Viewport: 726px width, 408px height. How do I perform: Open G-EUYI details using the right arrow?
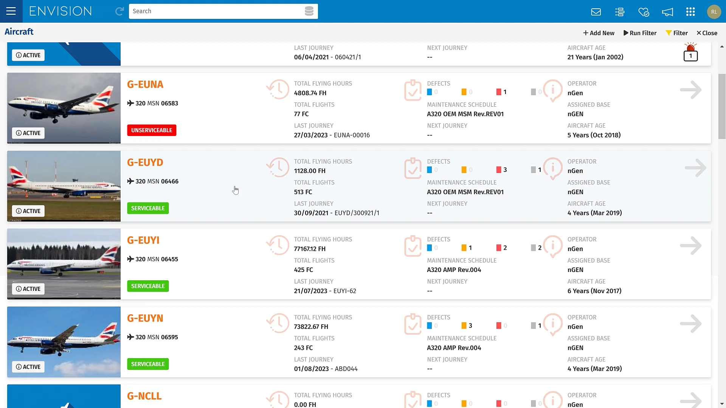690,246
